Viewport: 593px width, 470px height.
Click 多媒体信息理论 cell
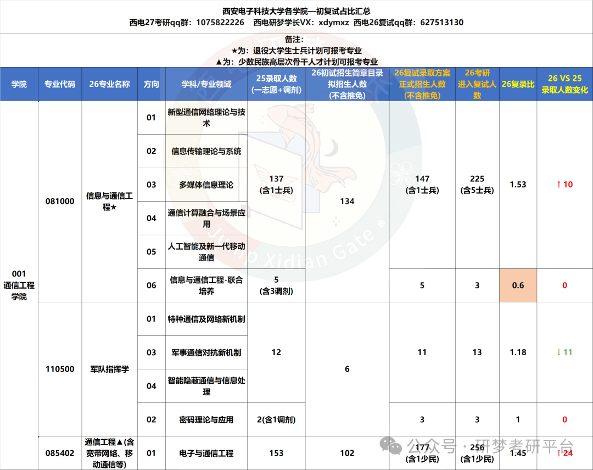(206, 185)
